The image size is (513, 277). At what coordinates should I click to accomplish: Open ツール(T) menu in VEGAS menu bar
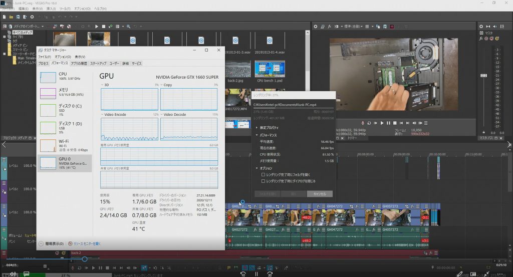pos(65,9)
